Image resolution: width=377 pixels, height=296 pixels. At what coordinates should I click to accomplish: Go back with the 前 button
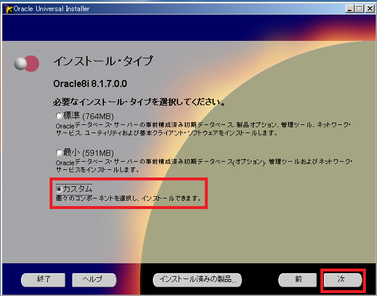[x=298, y=280]
